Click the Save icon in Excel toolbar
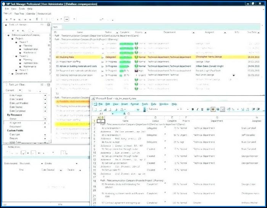 (x=105, y=110)
